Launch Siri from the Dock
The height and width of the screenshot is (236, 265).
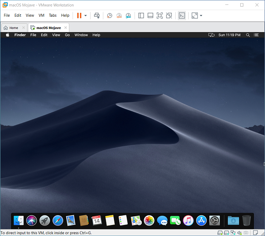tap(31, 220)
